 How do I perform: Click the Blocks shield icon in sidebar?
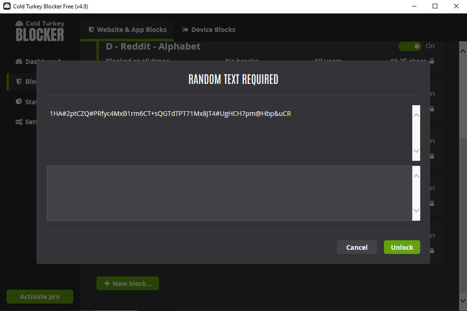pyautogui.click(x=19, y=82)
